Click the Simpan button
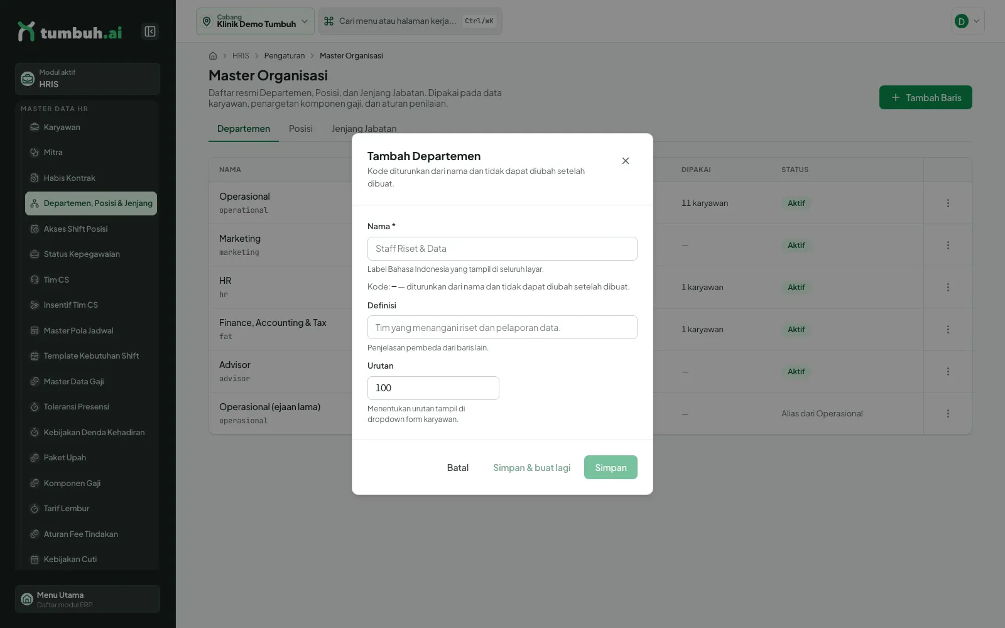 611,467
